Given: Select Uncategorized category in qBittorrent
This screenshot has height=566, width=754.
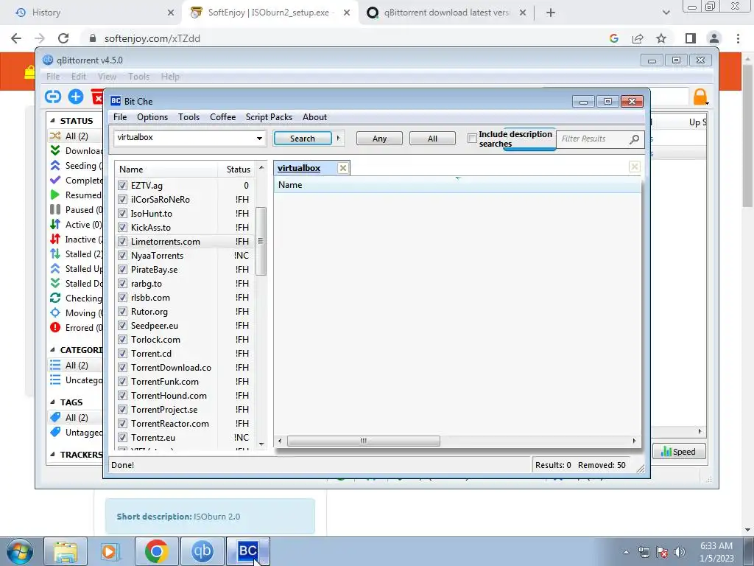Looking at the screenshot, I should pos(76,380).
